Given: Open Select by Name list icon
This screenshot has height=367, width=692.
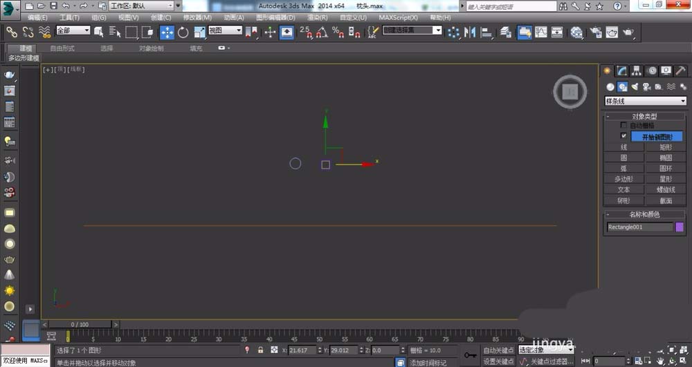Looking at the screenshot, I should pyautogui.click(x=115, y=32).
